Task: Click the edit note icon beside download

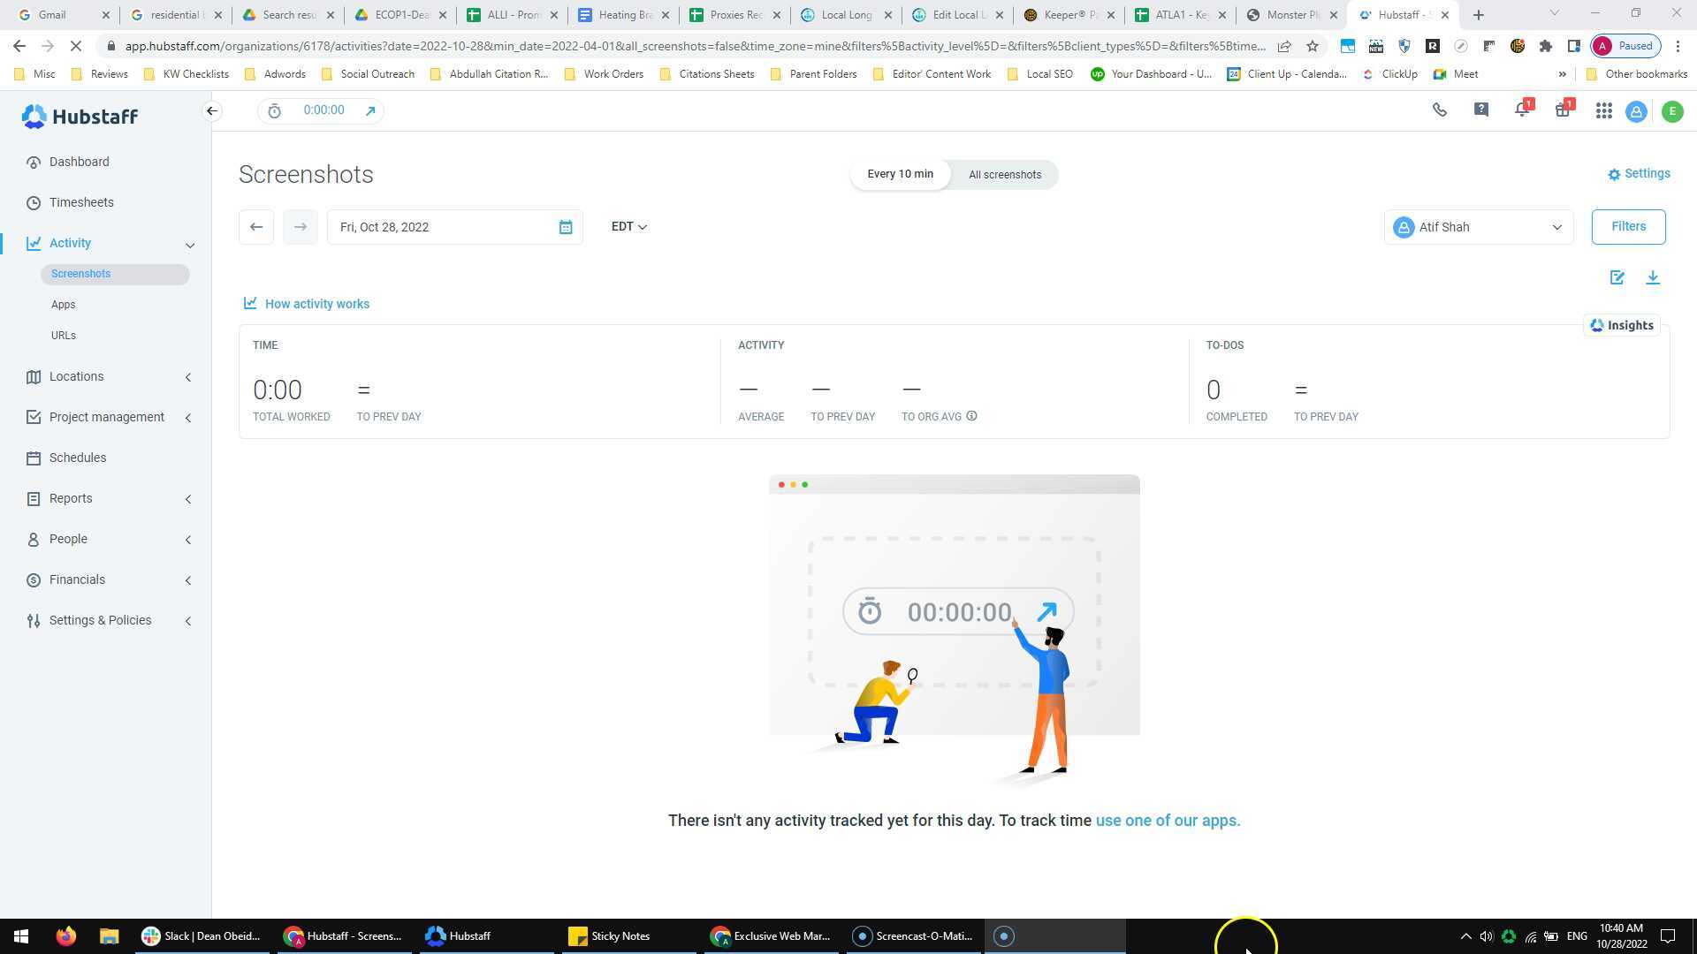Action: click(1617, 278)
